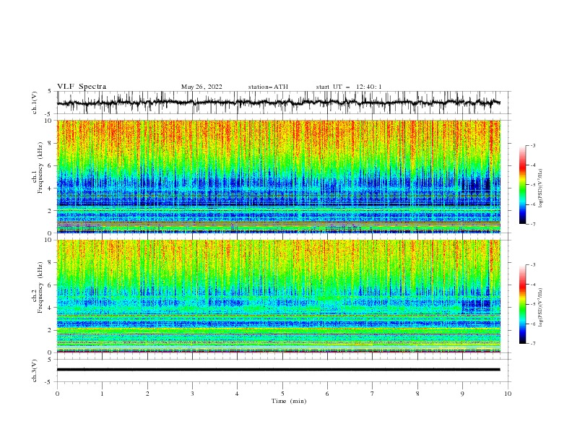This screenshot has height=442, width=572.
Task: Click the "Time (min)" axis title
Action: coord(289,401)
